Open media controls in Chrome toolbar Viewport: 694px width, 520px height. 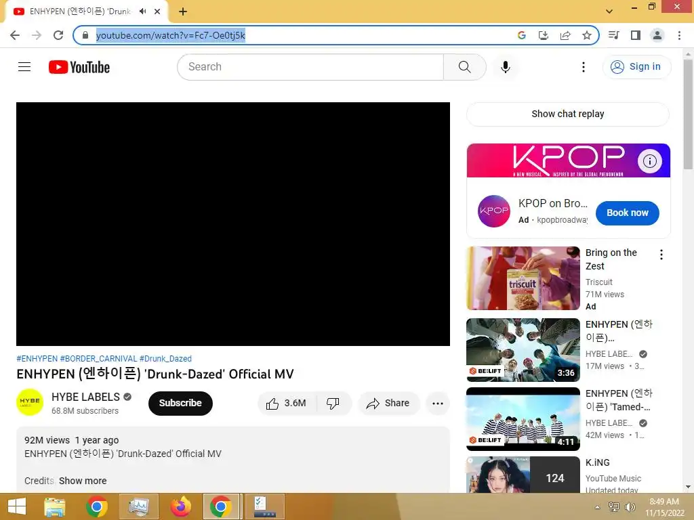tap(613, 35)
